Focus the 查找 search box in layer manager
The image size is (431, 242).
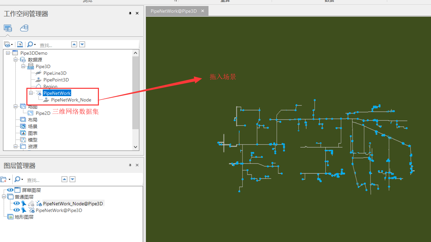[x=43, y=180]
